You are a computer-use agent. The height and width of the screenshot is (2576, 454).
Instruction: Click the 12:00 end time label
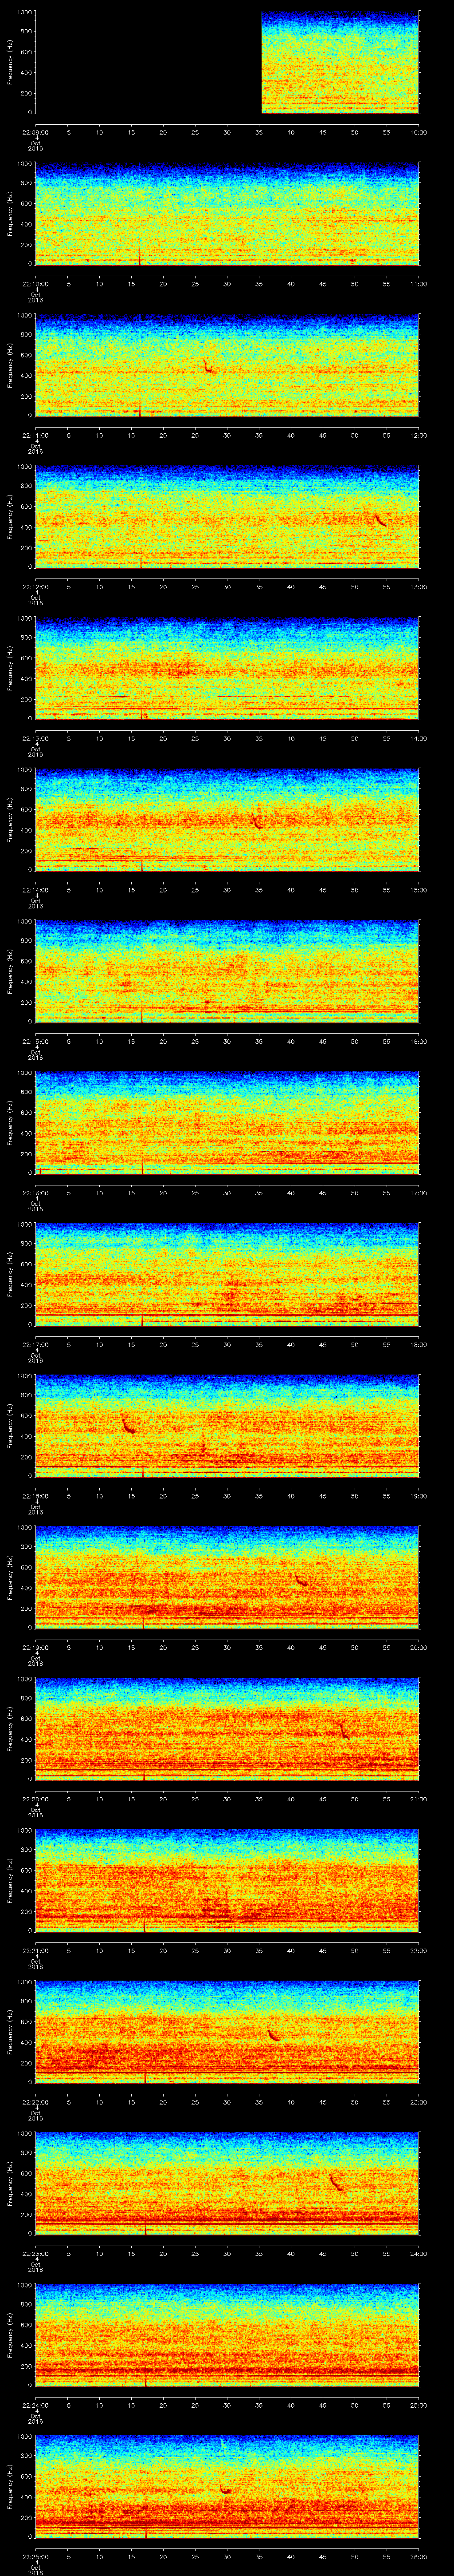(419, 435)
